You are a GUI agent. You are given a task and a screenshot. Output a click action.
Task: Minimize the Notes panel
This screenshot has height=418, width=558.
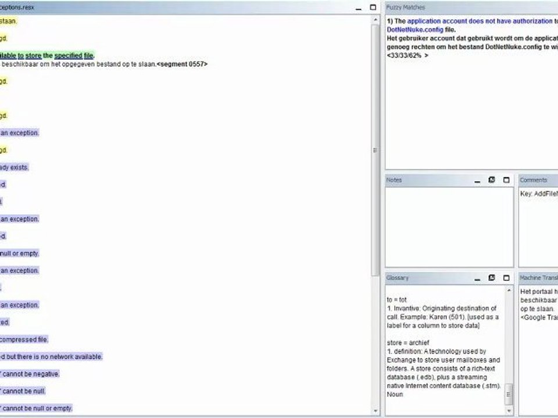[477, 181]
